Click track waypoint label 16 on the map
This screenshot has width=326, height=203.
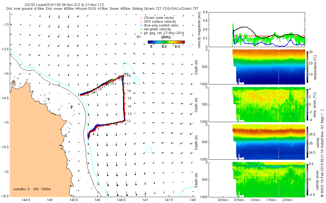[x=129, y=91]
